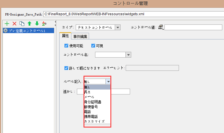Choose 長さ in the rule list

point(97,92)
